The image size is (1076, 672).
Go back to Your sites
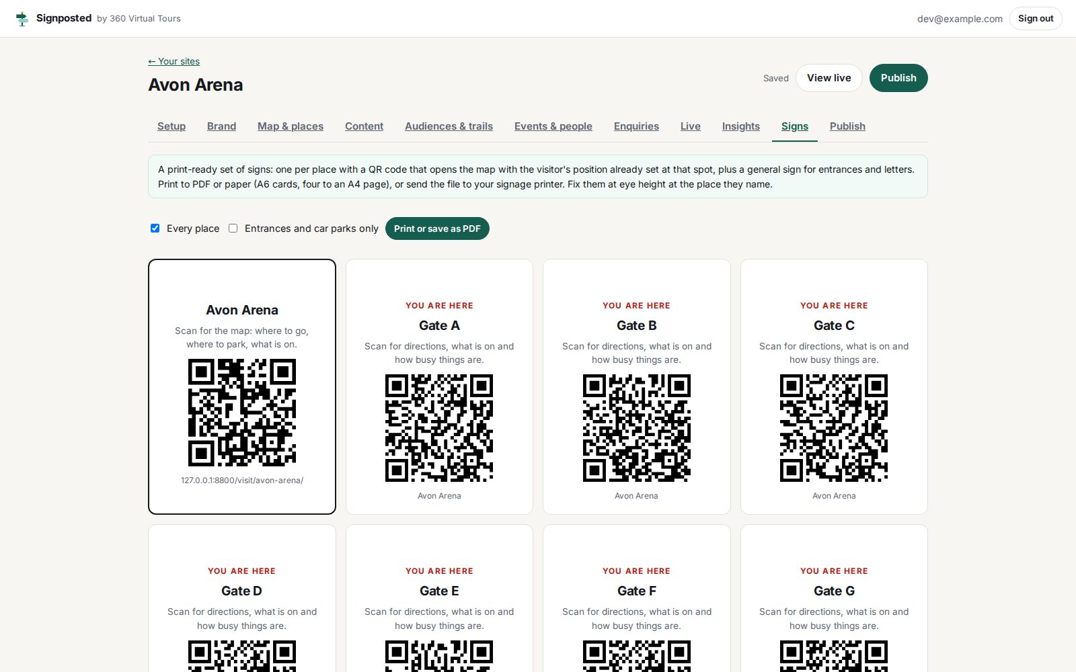[174, 61]
